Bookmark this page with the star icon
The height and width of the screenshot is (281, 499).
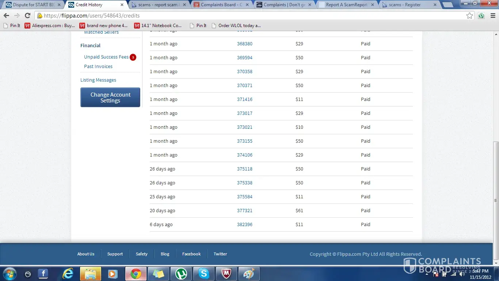pyautogui.click(x=470, y=16)
